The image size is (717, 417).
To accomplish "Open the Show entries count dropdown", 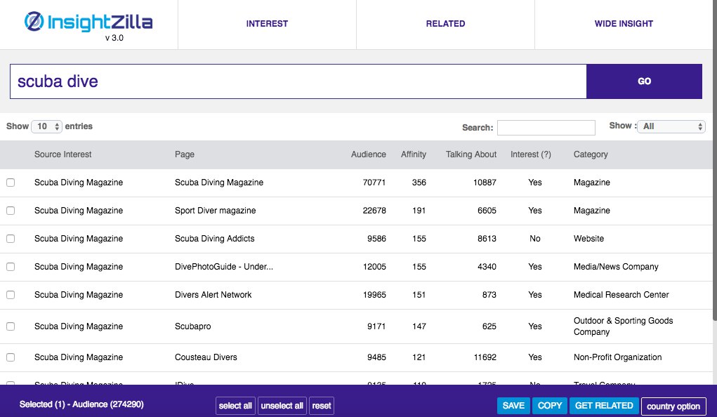I will [46, 126].
